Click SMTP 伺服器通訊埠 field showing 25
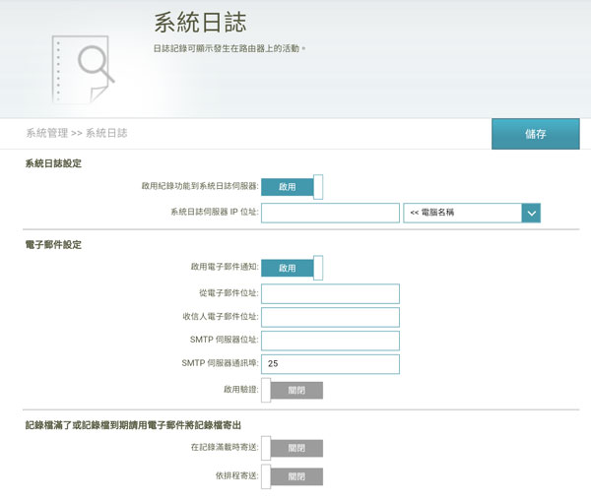This screenshot has width=591, height=501. [x=330, y=364]
